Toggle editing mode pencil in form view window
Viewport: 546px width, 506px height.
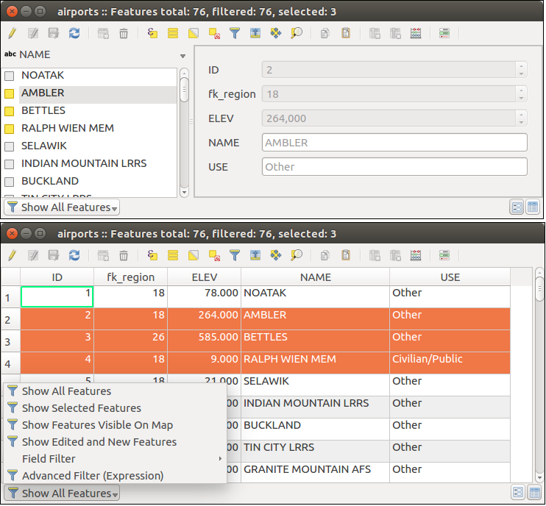[12, 33]
